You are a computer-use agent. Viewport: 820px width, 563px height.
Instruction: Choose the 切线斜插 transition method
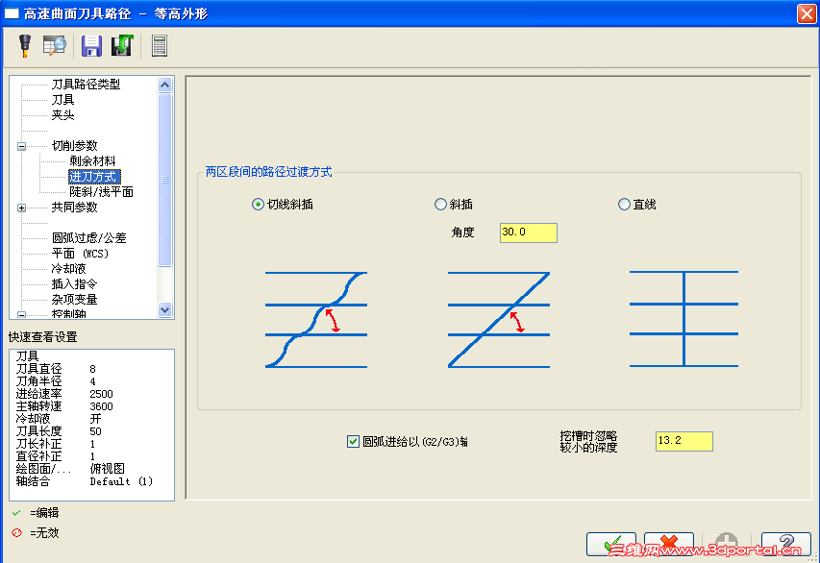[257, 204]
